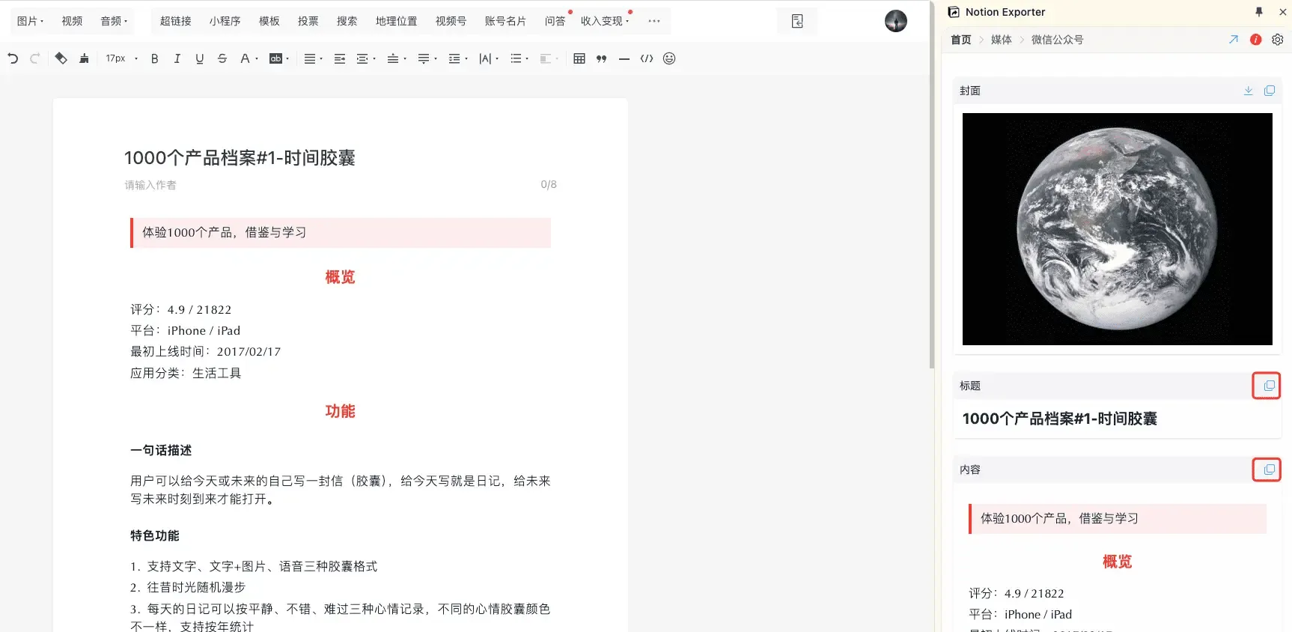Toggle strikethrough formatting
This screenshot has width=1292, height=632.
222,58
